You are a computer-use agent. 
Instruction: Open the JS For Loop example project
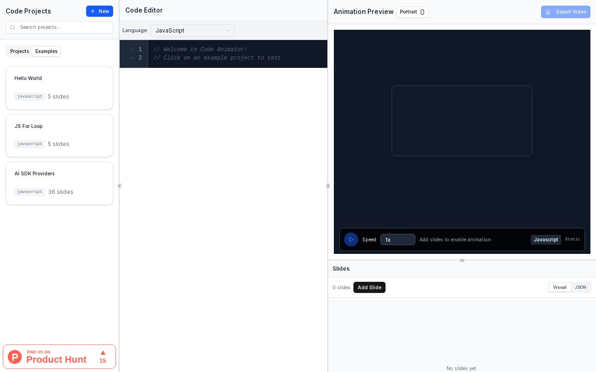point(59,136)
